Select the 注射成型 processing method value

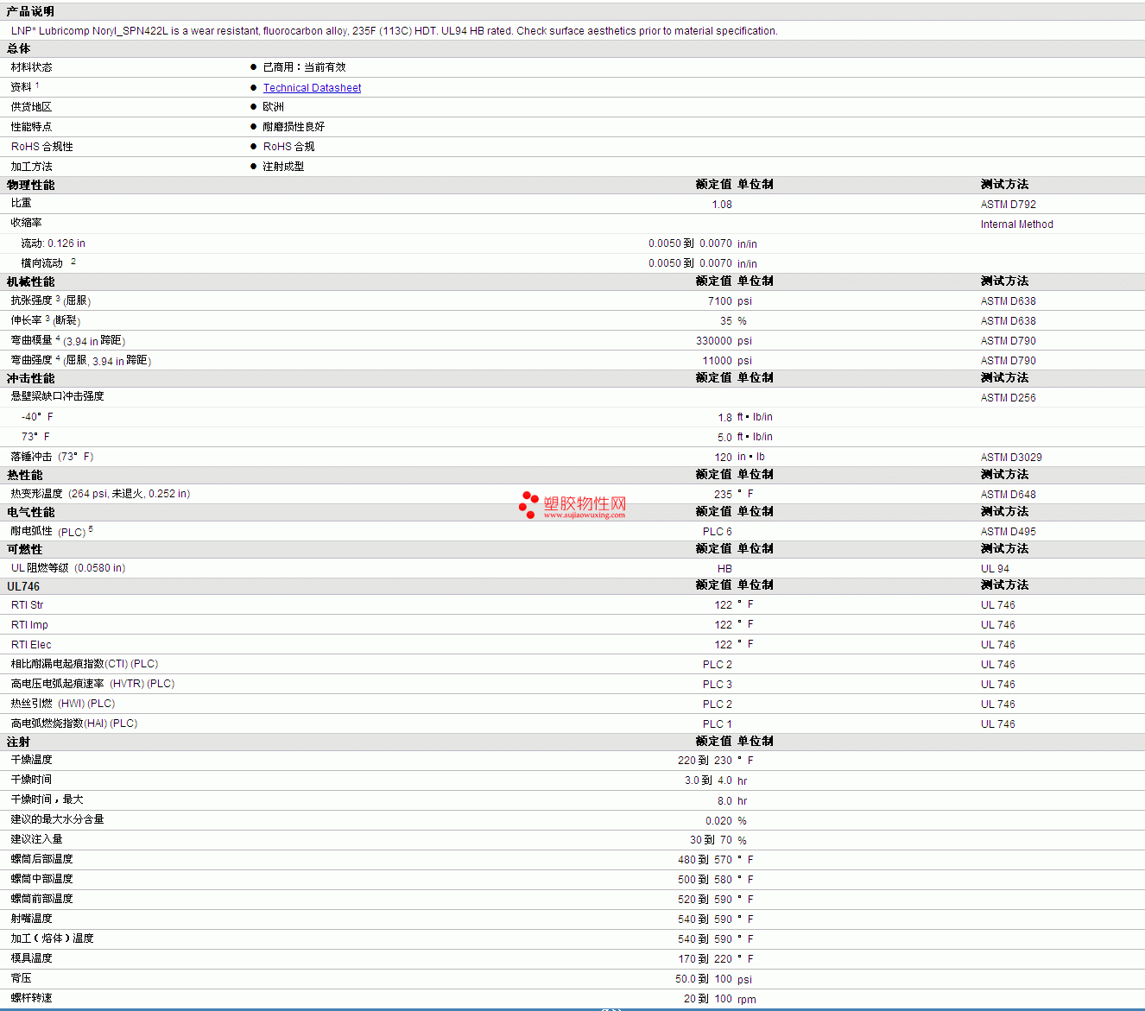[283, 167]
